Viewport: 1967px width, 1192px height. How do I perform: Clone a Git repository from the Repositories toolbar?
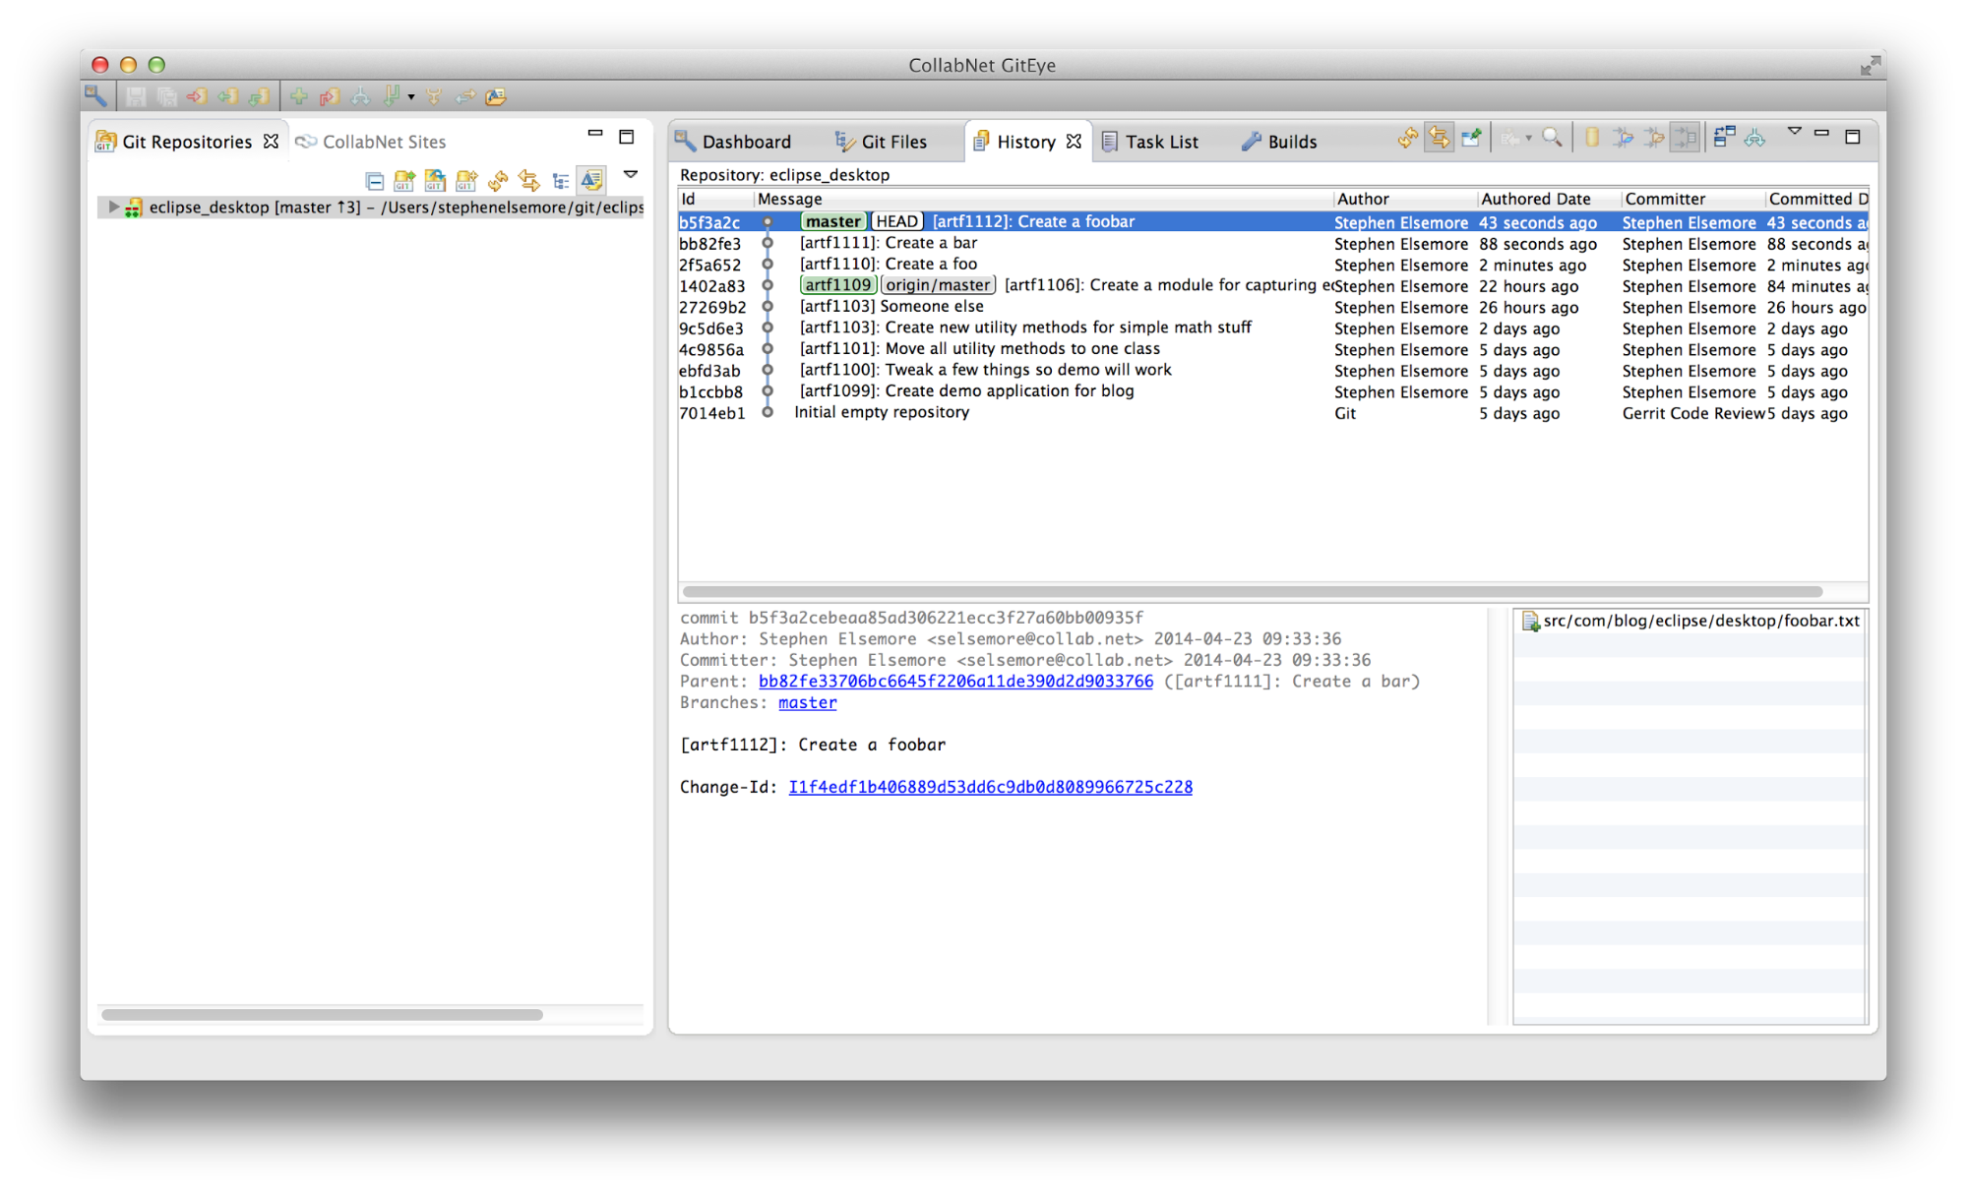click(x=435, y=180)
